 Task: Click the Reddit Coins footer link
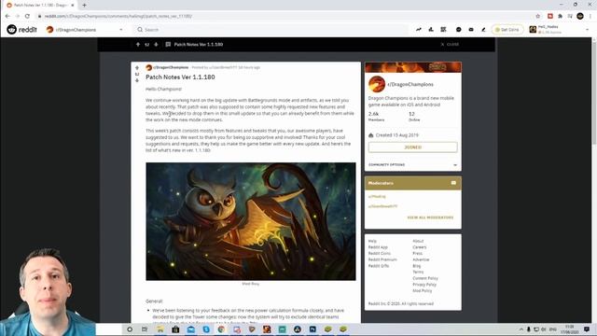[x=380, y=253]
